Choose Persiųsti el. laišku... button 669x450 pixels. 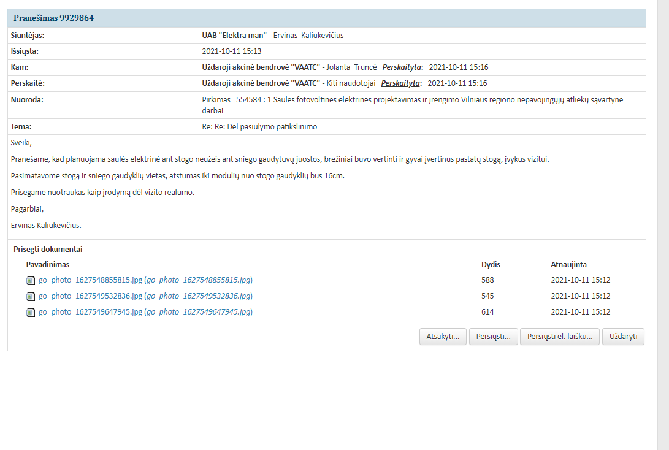click(x=560, y=337)
